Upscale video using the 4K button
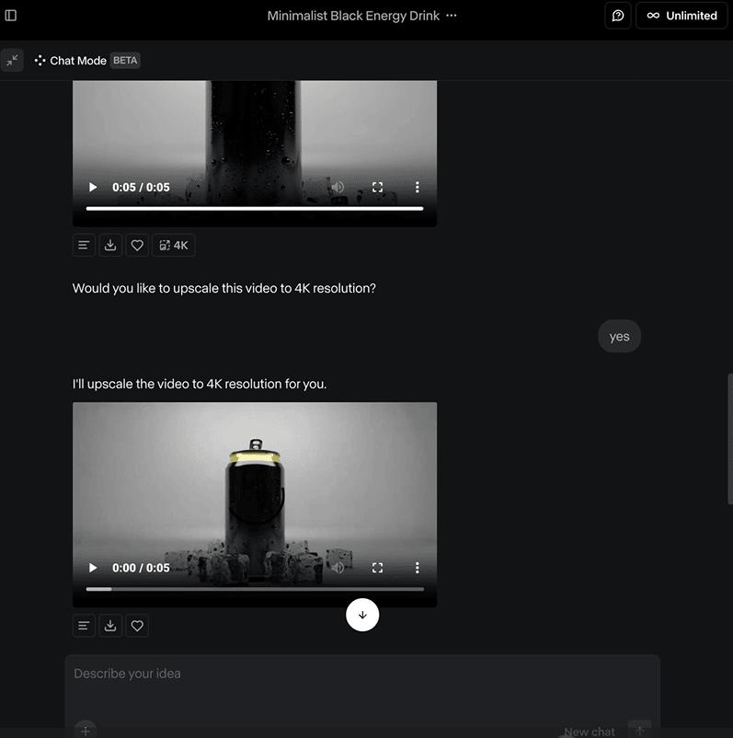This screenshot has height=738, width=733. click(173, 246)
